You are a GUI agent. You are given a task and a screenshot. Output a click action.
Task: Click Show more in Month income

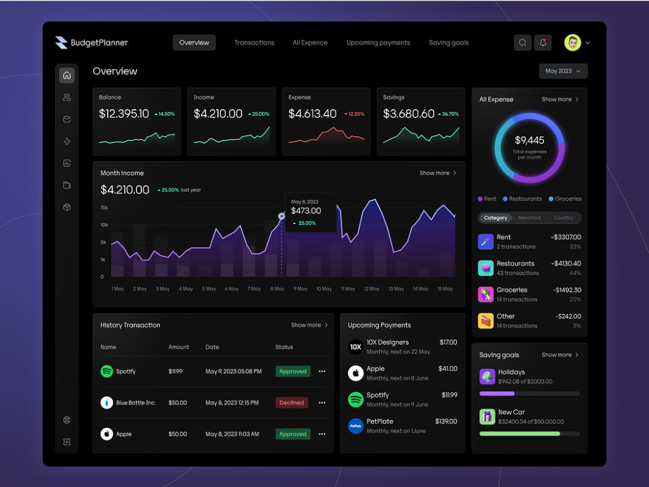438,173
